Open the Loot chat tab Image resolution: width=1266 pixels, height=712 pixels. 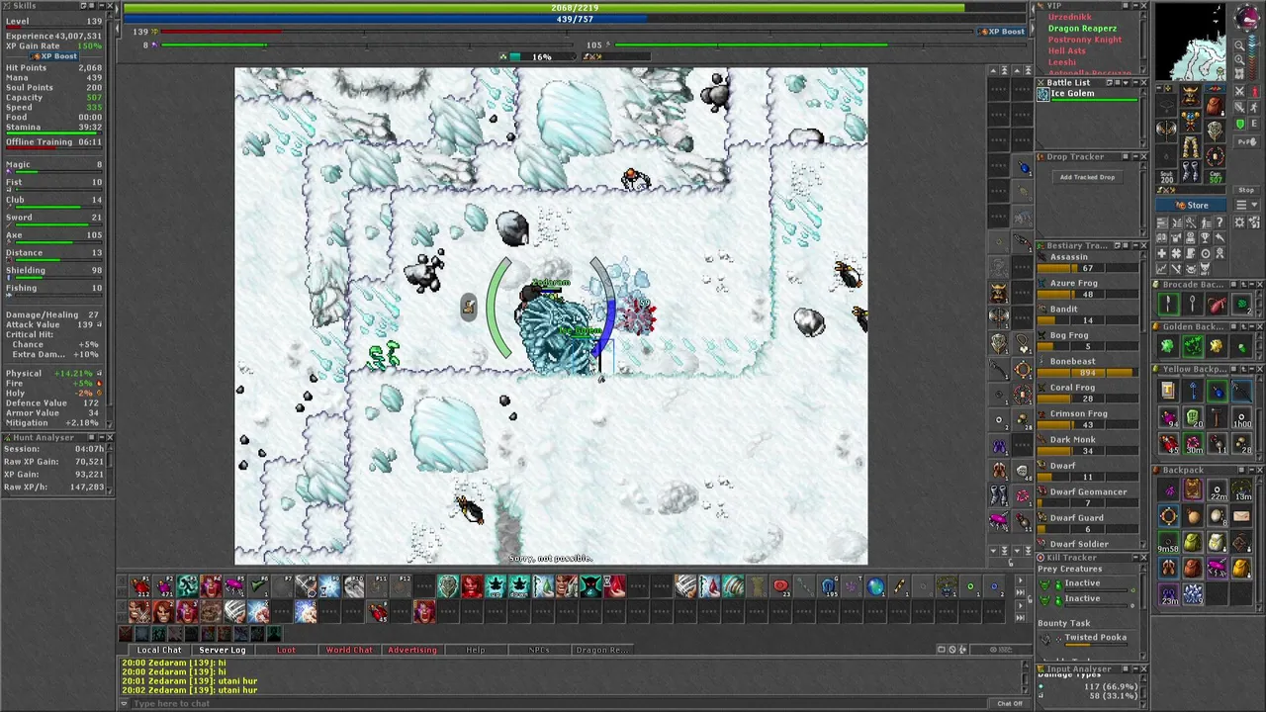point(286,650)
